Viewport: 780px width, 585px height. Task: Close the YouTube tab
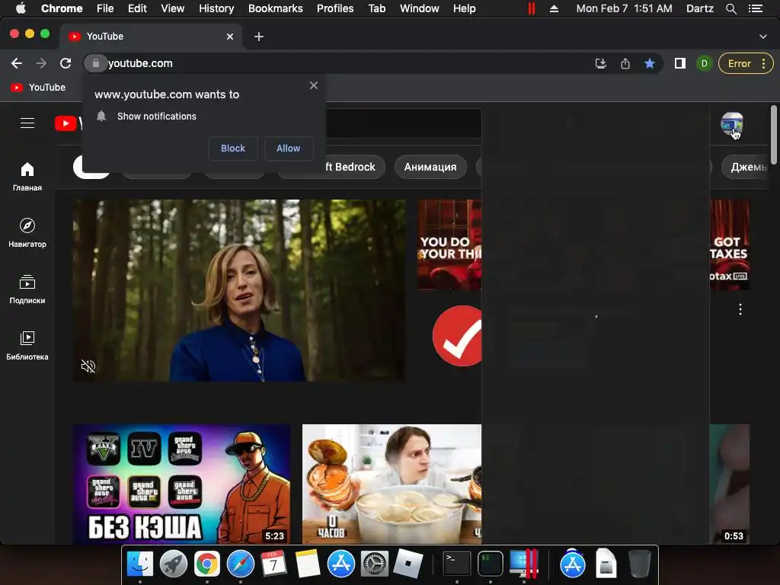point(230,37)
